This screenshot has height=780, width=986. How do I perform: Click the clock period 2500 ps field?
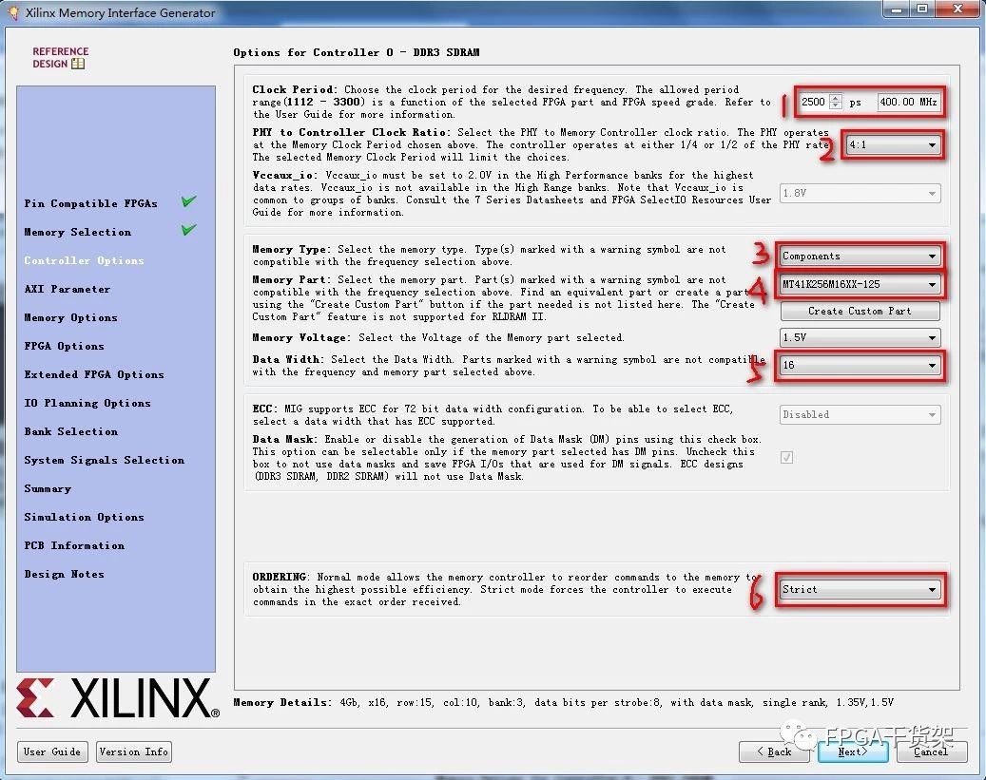click(820, 102)
